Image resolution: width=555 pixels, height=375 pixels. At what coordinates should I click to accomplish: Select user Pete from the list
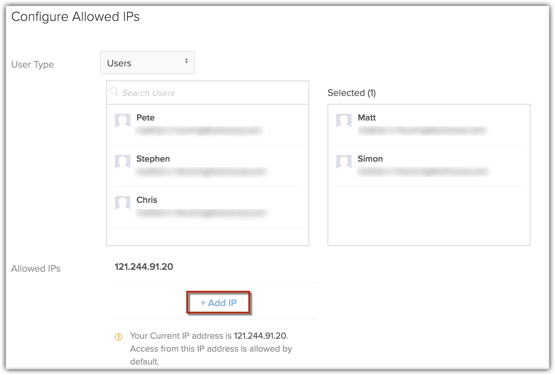146,118
